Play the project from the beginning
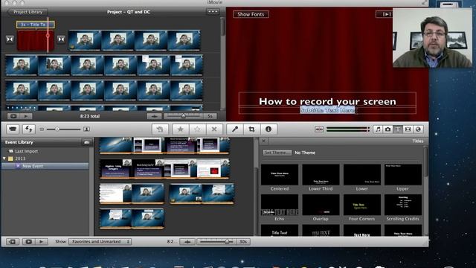Screen dimensions: 476x268 tap(26, 116)
